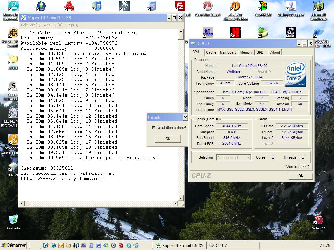Click the Intel Core 2 Duo logo
This screenshot has height=250, width=334.
point(296,75)
